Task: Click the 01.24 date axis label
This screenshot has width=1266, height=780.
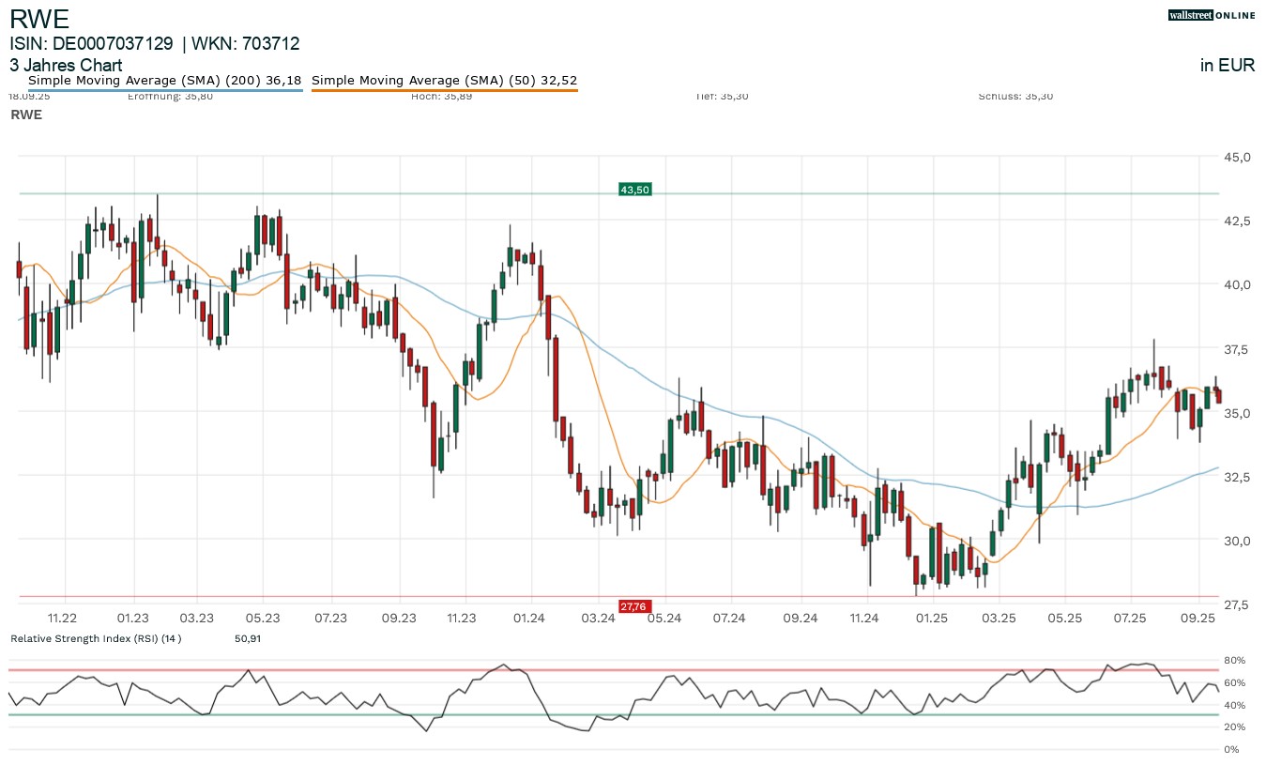Action: [530, 618]
